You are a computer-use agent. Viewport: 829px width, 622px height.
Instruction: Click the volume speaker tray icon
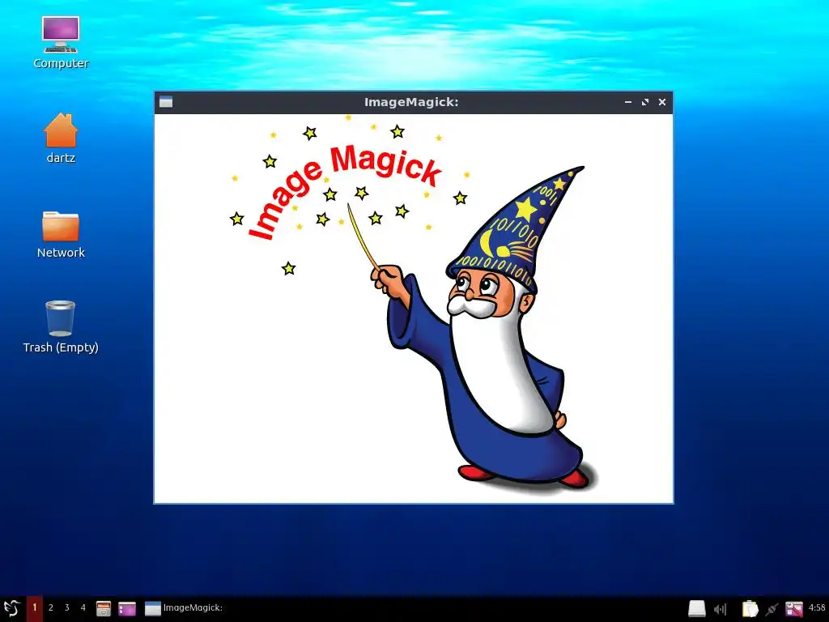point(720,609)
